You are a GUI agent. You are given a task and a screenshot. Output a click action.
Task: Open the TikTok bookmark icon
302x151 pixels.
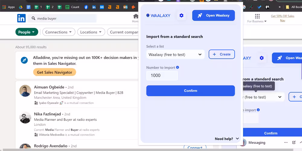252,7
